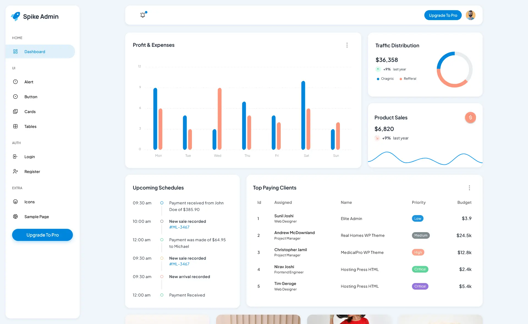Select Dashboard in the sidebar
528x324 pixels.
tap(35, 51)
